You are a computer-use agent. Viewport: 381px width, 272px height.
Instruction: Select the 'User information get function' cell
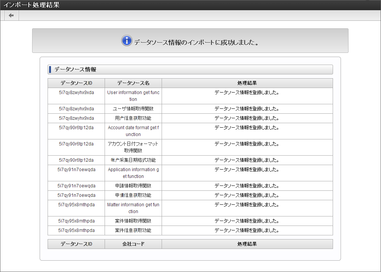[x=133, y=96]
